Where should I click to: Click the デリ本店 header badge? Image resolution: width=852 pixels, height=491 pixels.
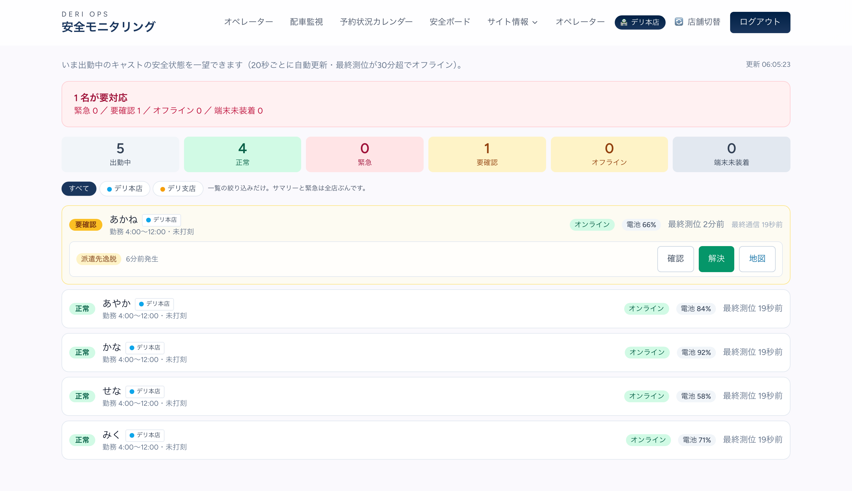coord(640,22)
